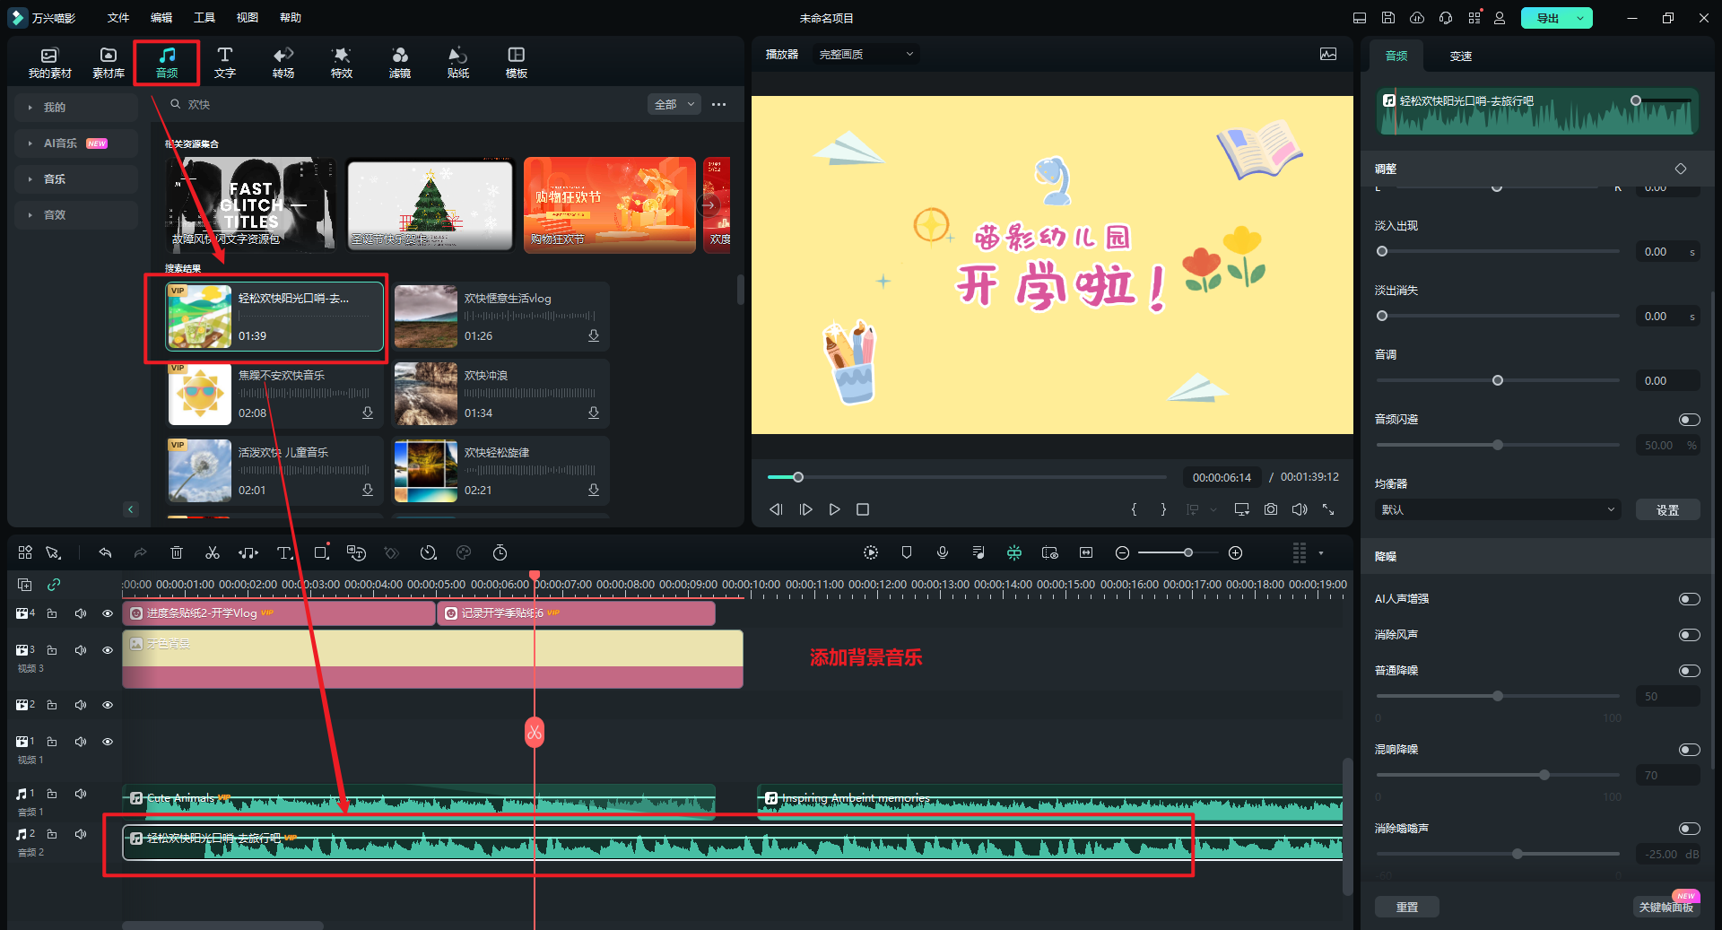Click the 重置 button
Image resolution: width=1722 pixels, height=930 pixels.
(1406, 907)
